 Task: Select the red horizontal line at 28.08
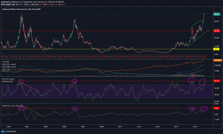[x=107, y=31]
